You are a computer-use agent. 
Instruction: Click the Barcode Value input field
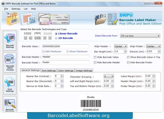pos(65,46)
